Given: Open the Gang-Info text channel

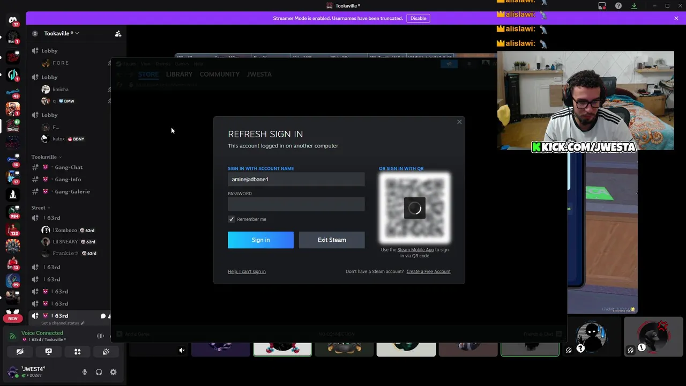Looking at the screenshot, I should coord(69,180).
